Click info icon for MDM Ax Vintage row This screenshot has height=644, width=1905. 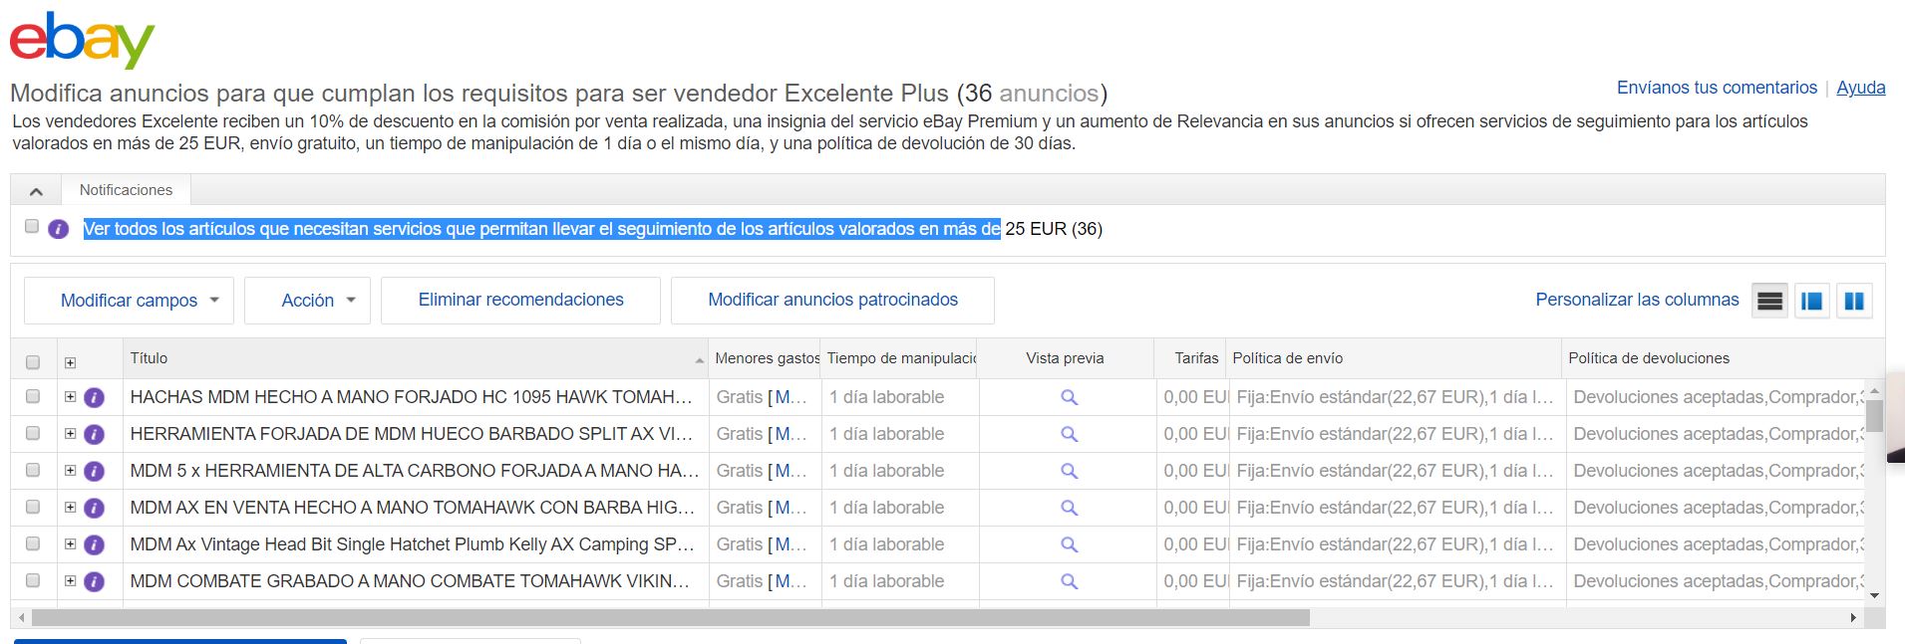click(x=95, y=544)
